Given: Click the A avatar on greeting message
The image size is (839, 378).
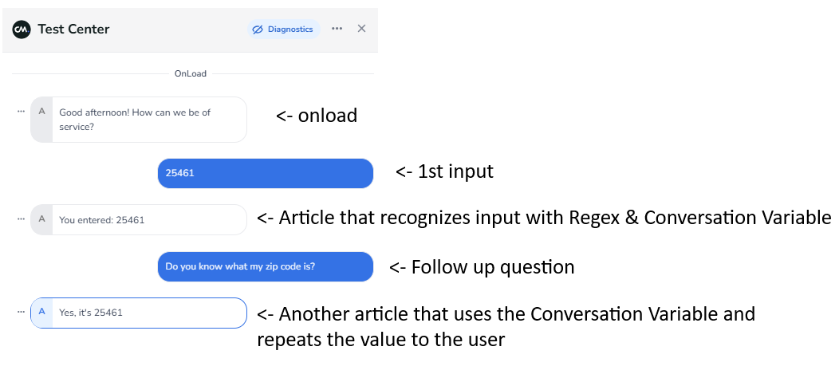Looking at the screenshot, I should click(x=41, y=112).
